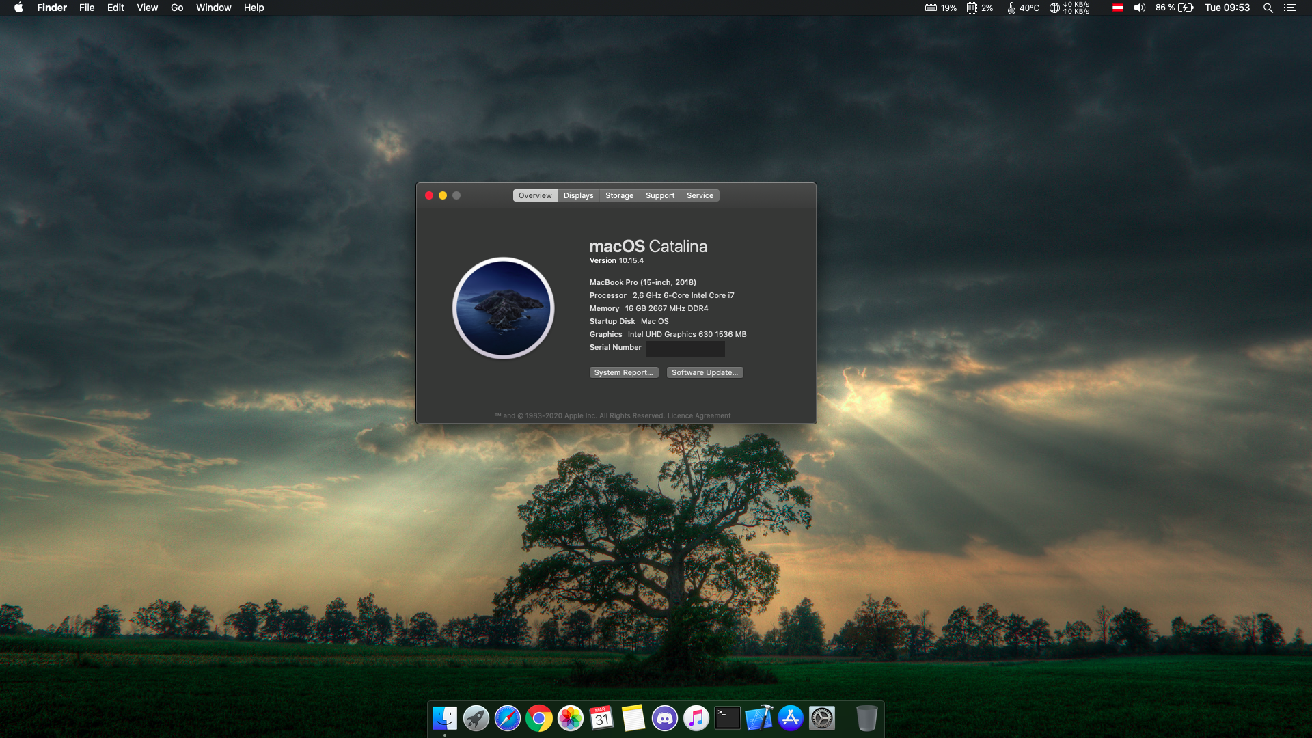
Task: Open App Store from the Dock
Action: tap(791, 718)
